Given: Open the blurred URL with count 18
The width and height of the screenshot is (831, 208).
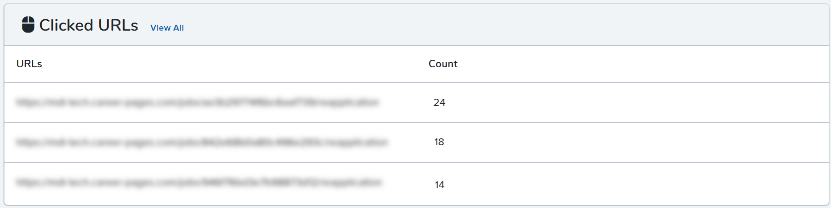Looking at the screenshot, I should pyautogui.click(x=202, y=142).
